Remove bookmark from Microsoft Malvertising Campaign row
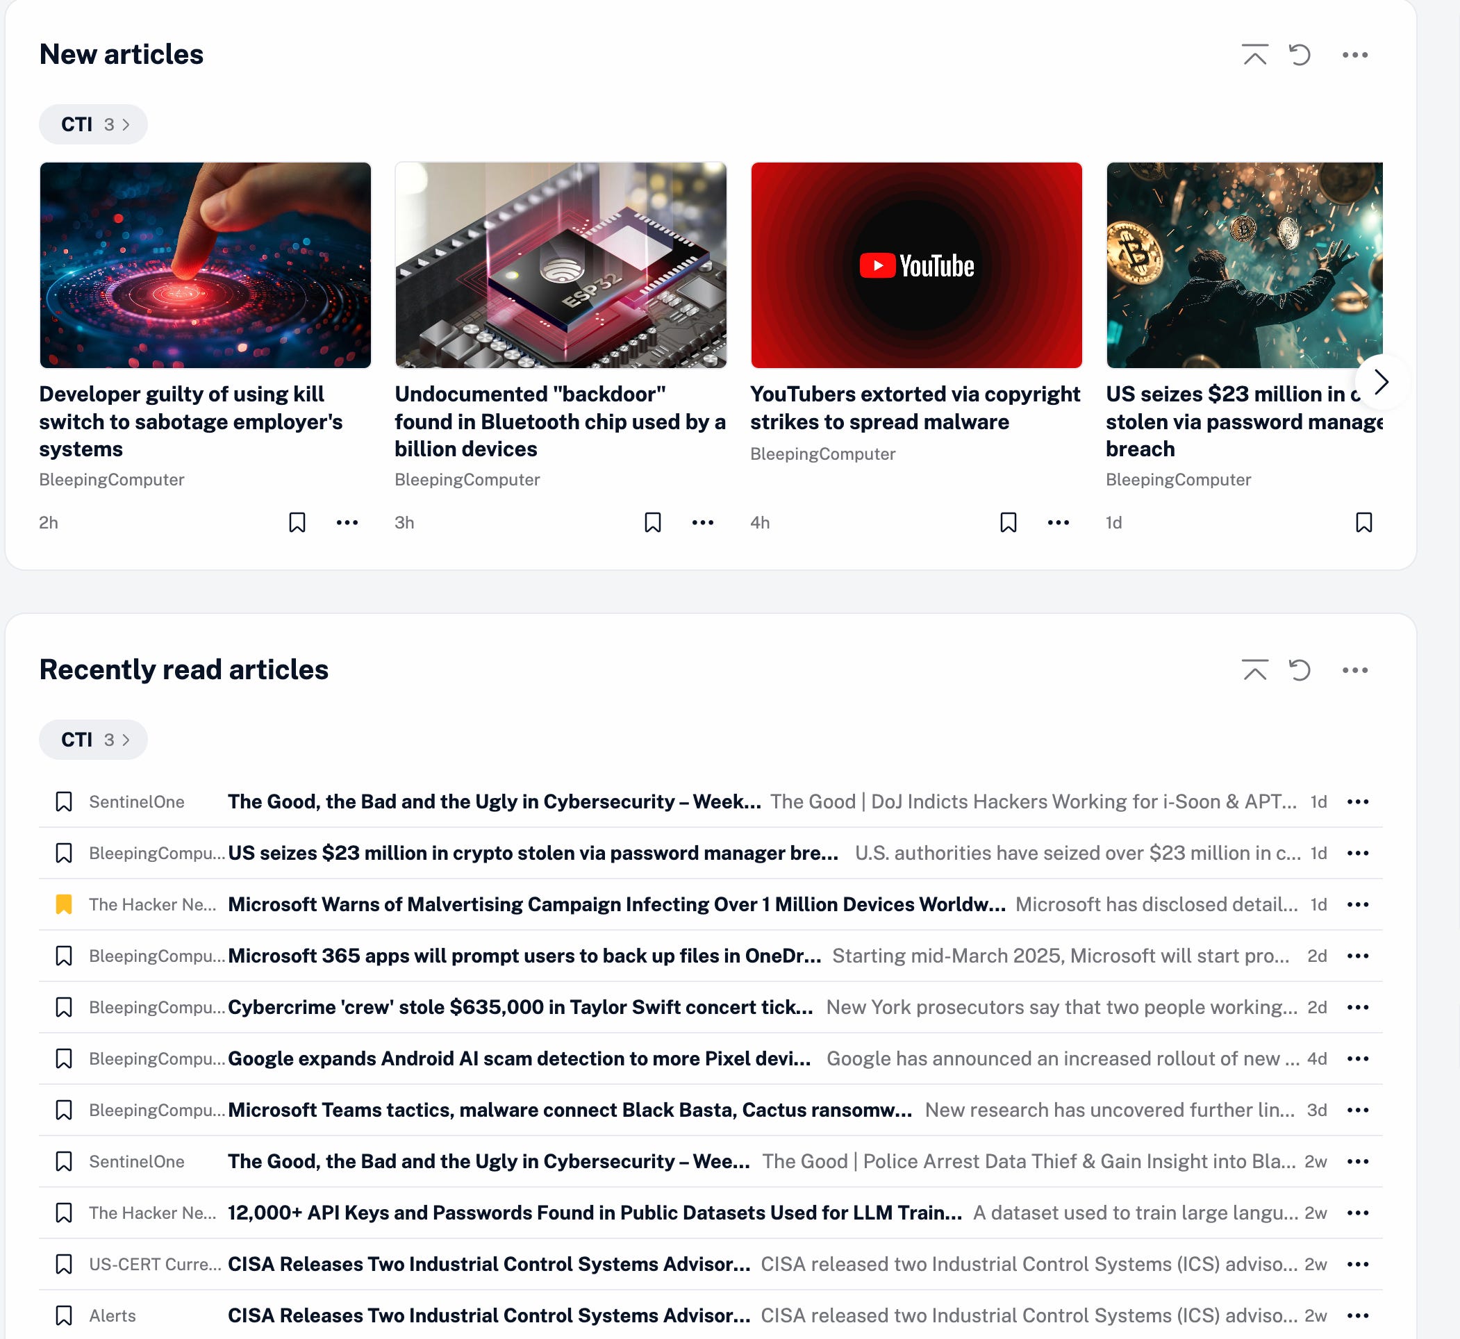Screen dimensions: 1460x1339 pos(64,904)
